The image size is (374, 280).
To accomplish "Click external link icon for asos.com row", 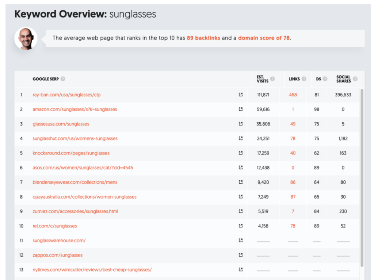I will [x=241, y=168].
